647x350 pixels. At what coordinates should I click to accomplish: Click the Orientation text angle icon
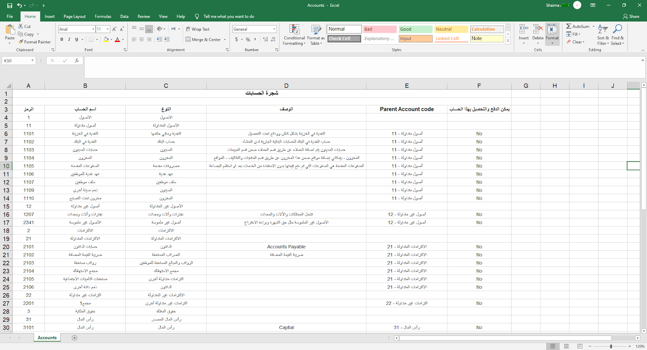pos(160,29)
